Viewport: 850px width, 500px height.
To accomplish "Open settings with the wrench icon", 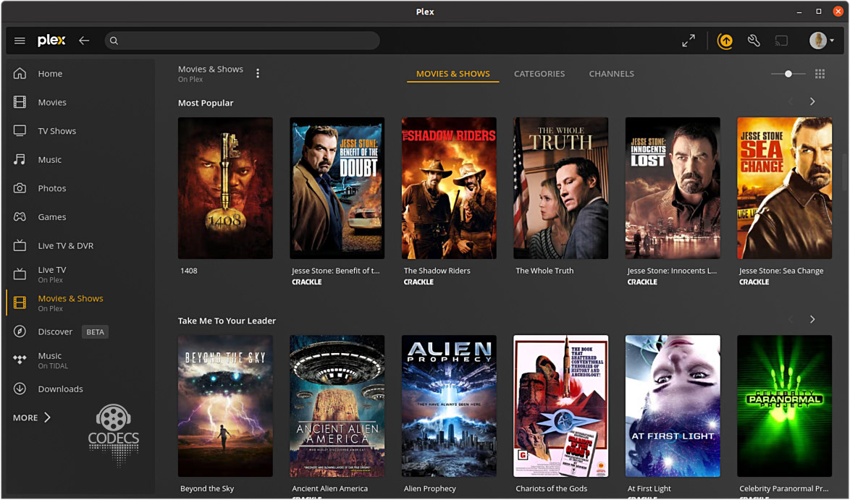I will click(x=753, y=41).
